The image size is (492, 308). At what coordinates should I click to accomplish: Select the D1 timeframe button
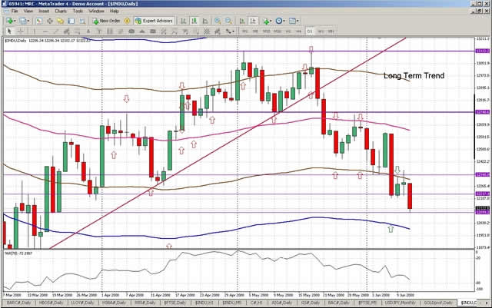pyautogui.click(x=310, y=31)
